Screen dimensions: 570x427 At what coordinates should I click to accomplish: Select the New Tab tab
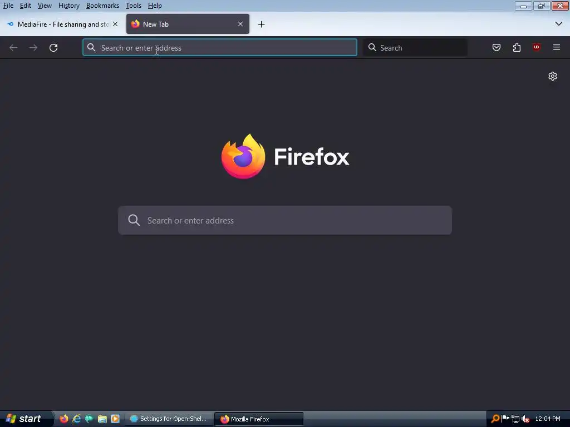pos(188,24)
